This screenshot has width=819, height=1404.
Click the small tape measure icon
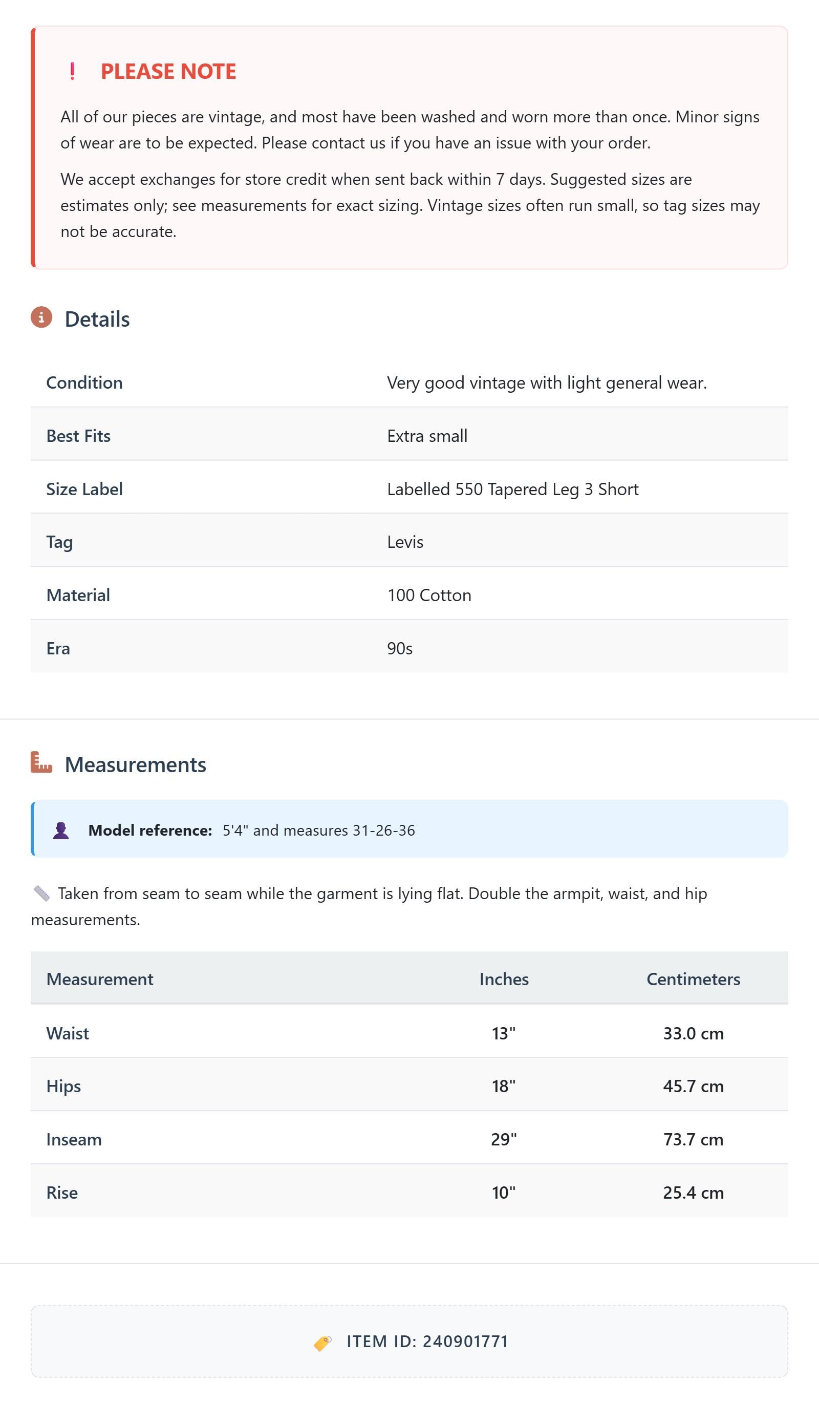tap(42, 894)
